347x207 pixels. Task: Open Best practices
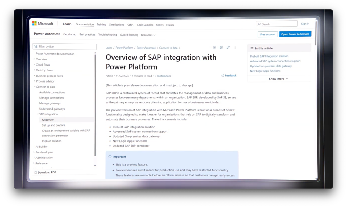click(x=87, y=34)
